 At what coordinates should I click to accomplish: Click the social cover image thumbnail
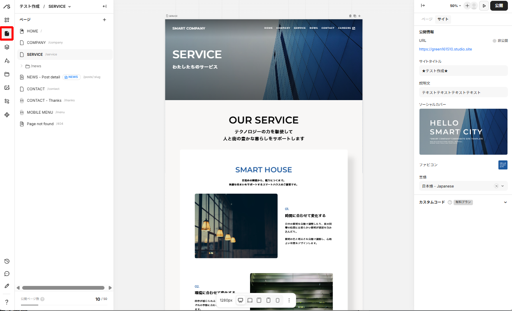[x=463, y=132]
